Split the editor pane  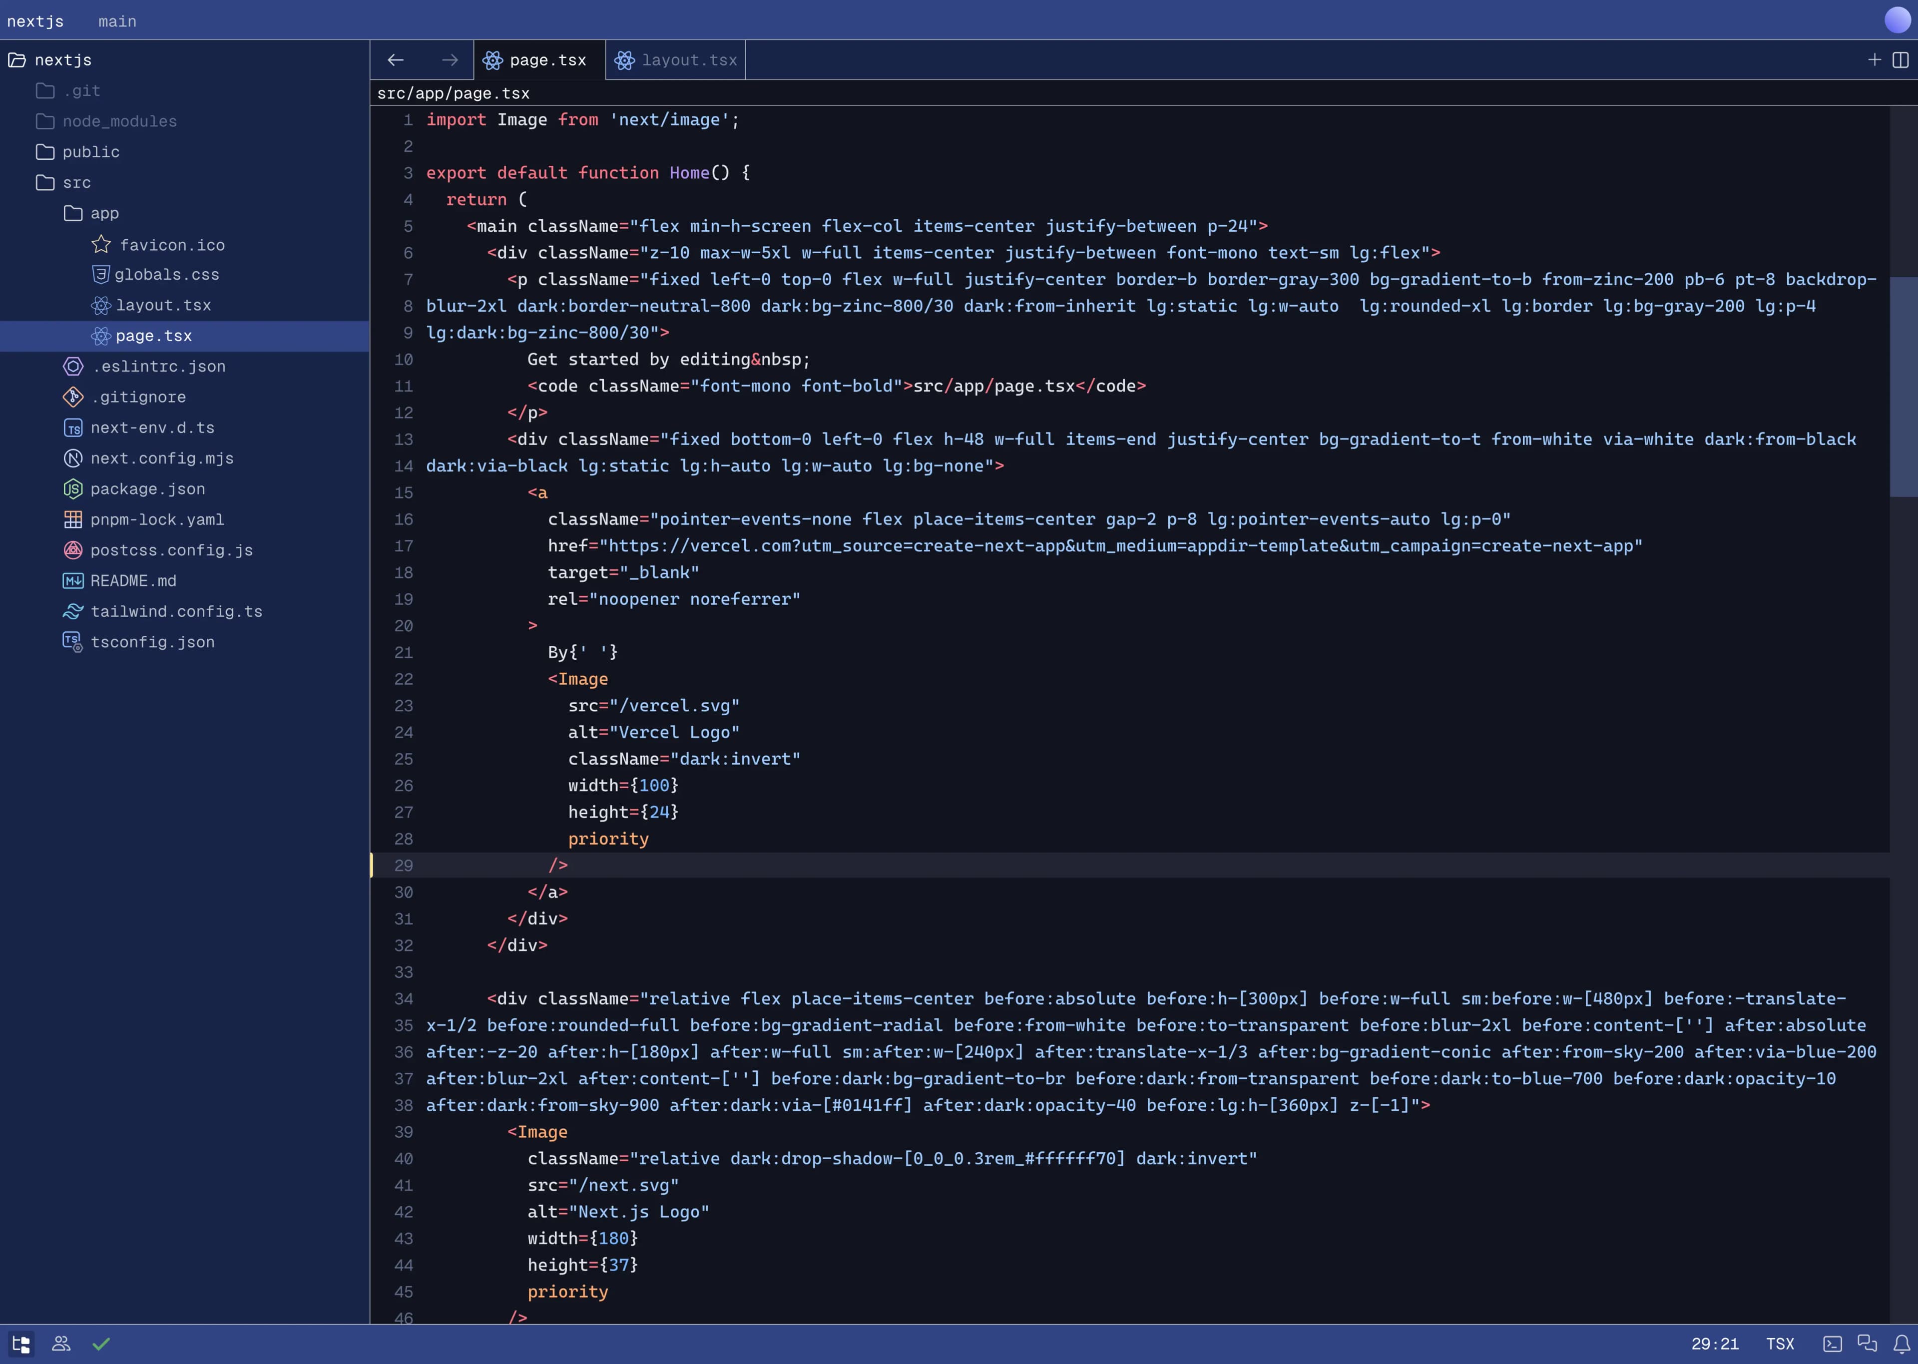coord(1901,59)
